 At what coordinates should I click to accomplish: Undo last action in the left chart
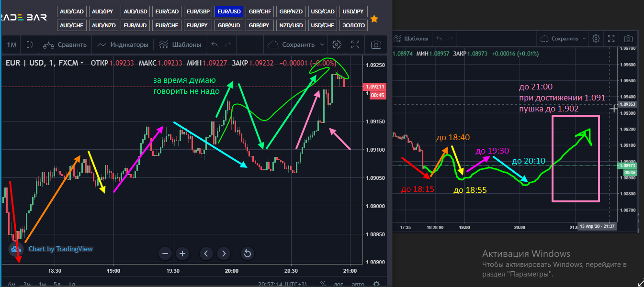pyautogui.click(x=215, y=44)
